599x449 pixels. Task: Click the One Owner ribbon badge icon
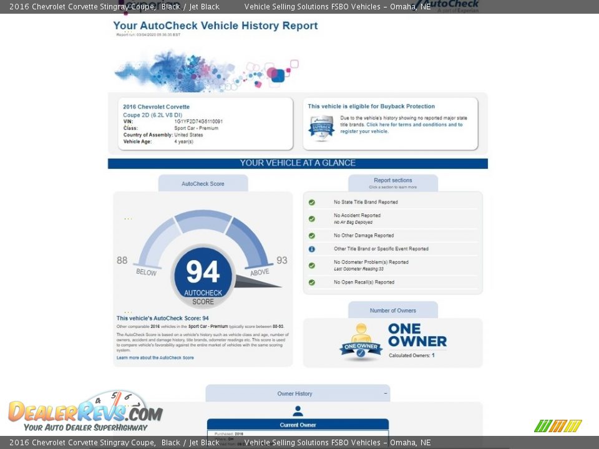[x=361, y=342]
